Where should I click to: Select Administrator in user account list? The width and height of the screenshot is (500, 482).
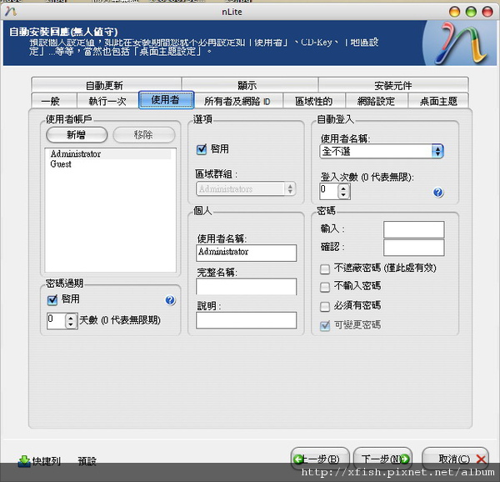(x=110, y=153)
